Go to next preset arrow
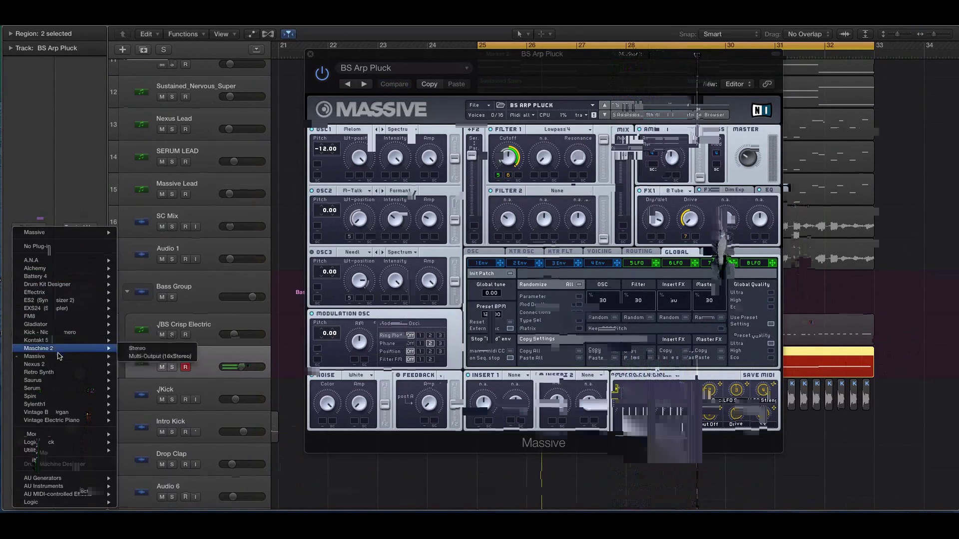Viewport: 959px width, 539px height. point(364,84)
